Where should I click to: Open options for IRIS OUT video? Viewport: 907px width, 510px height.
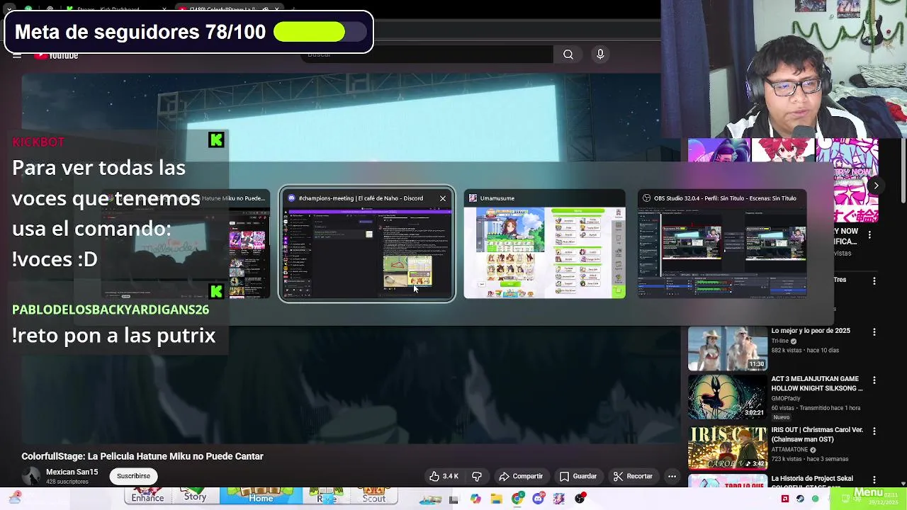pyautogui.click(x=874, y=431)
